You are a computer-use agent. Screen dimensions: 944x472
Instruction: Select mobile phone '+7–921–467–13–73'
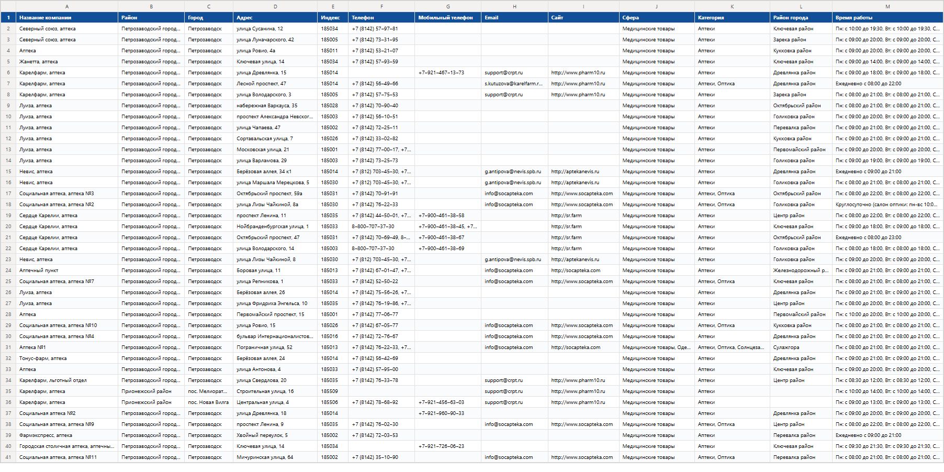(448, 73)
